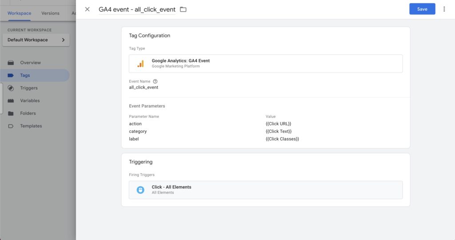Click the label parameter name

[x=134, y=139]
